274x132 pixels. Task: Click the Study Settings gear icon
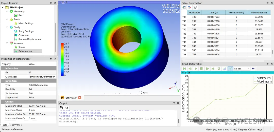pyautogui.click(x=16, y=31)
